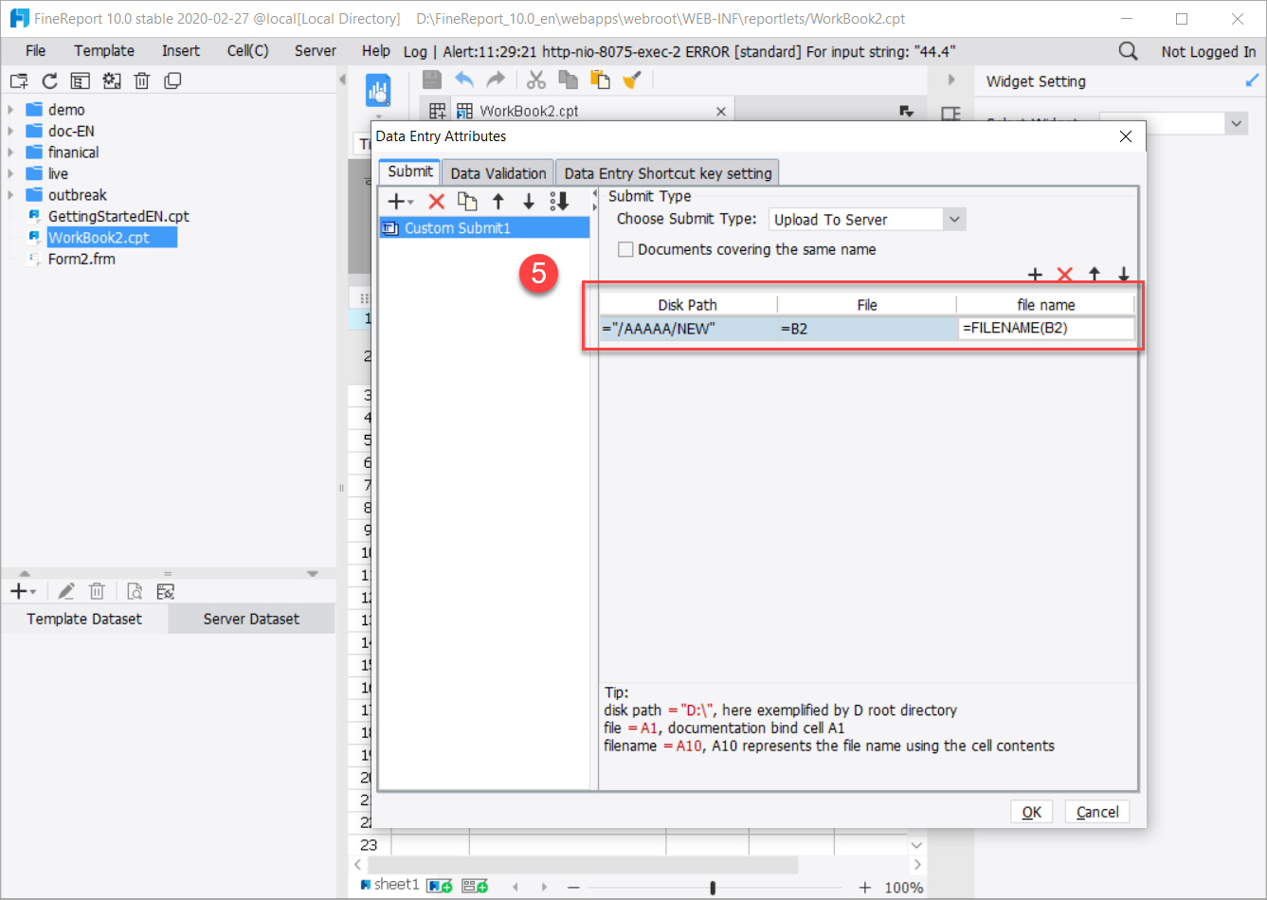Edit the selected dataset with the pencil icon
Image resolution: width=1267 pixels, height=900 pixels.
point(65,590)
